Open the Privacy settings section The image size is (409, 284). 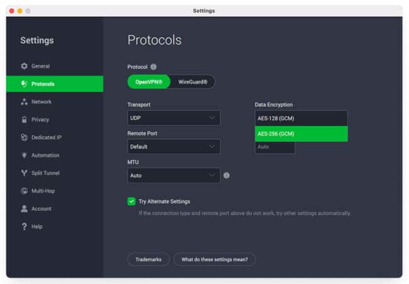(55, 120)
